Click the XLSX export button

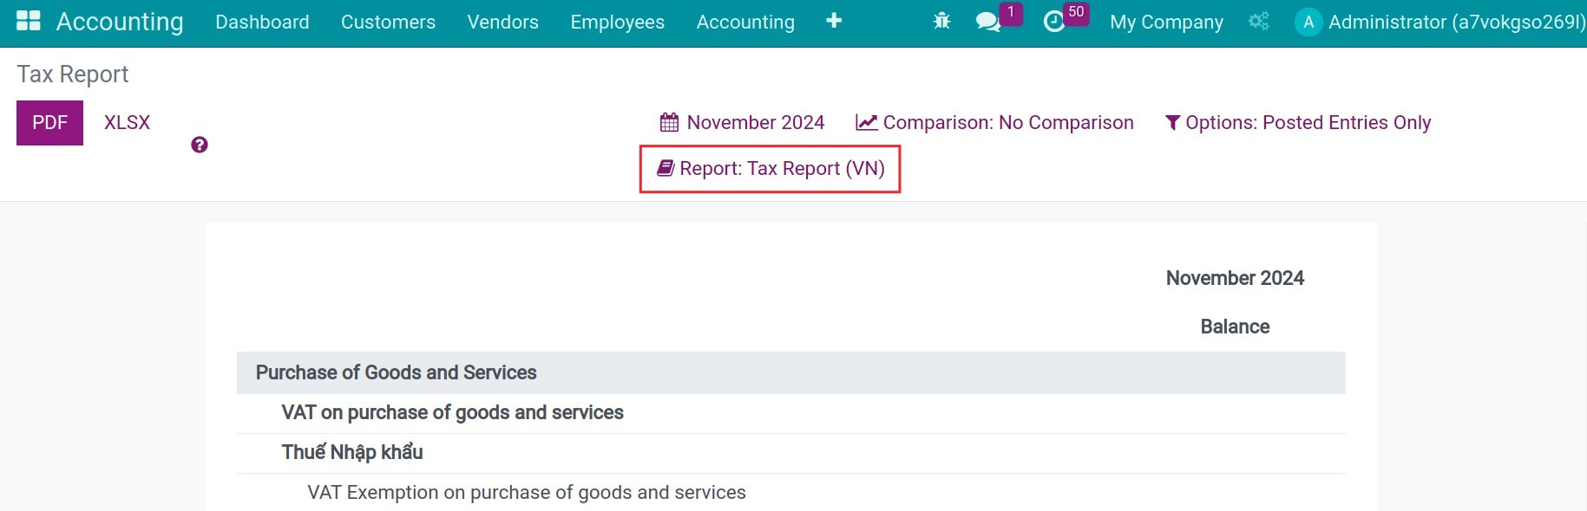coord(127,123)
